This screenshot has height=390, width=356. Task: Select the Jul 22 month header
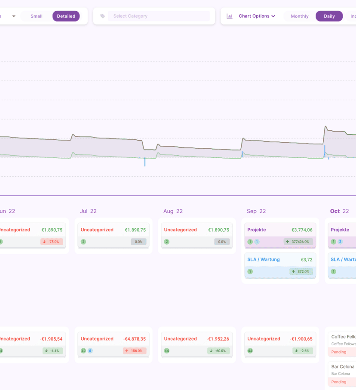pos(88,211)
